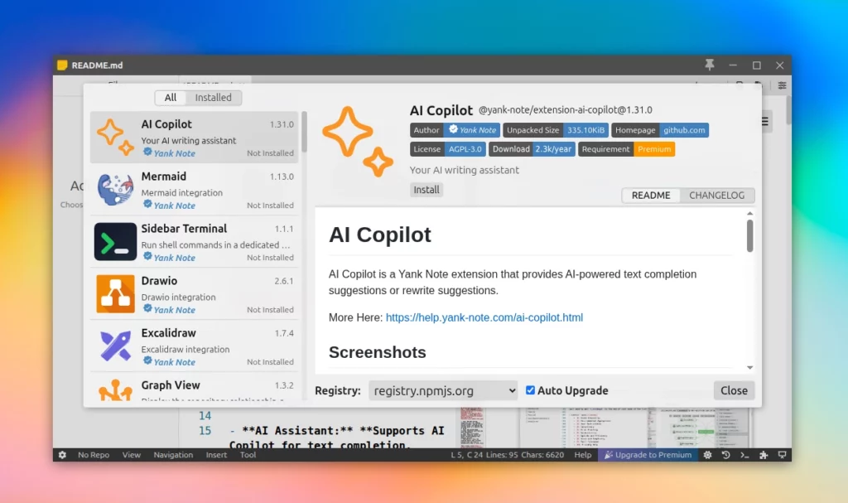Click the Sidebar Terminal Not Installed status
Image resolution: width=848 pixels, height=503 pixels.
(x=271, y=257)
